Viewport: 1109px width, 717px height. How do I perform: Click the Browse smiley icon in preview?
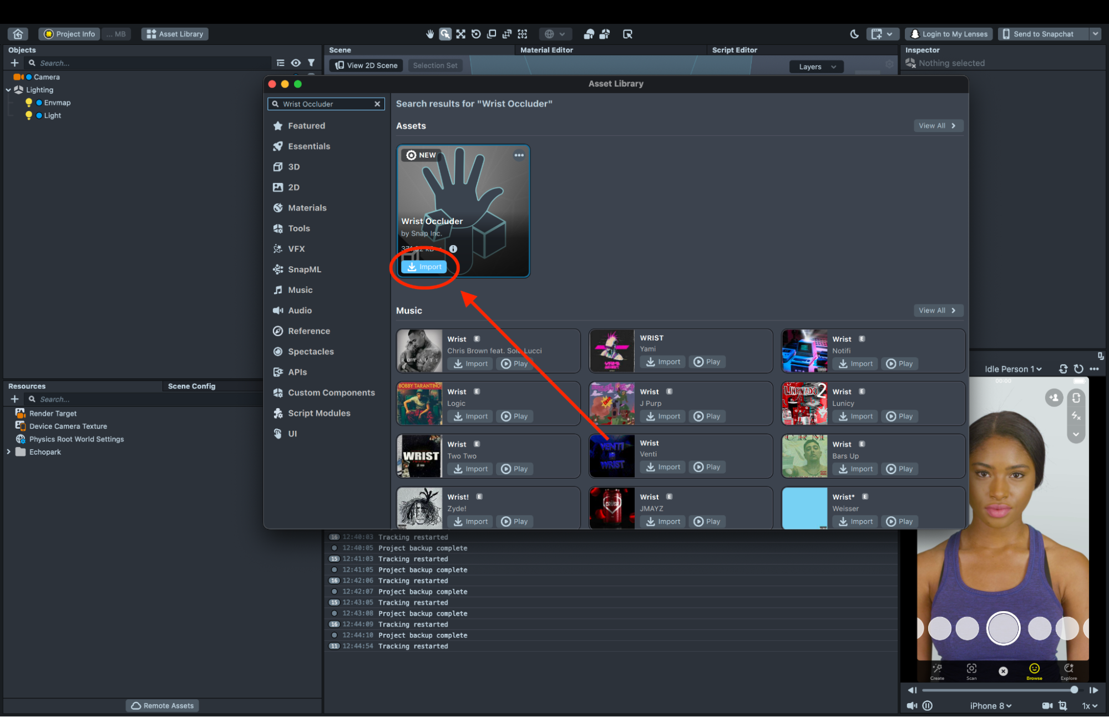(1034, 669)
